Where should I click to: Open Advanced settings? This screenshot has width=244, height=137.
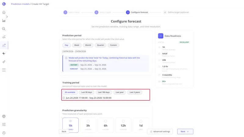(160, 132)
